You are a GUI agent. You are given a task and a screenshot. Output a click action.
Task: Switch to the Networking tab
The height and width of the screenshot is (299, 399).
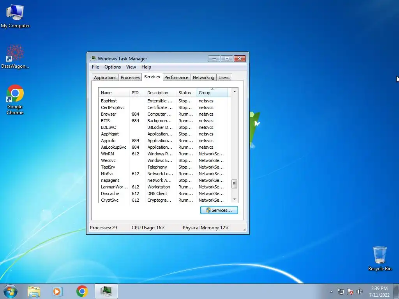(x=203, y=77)
